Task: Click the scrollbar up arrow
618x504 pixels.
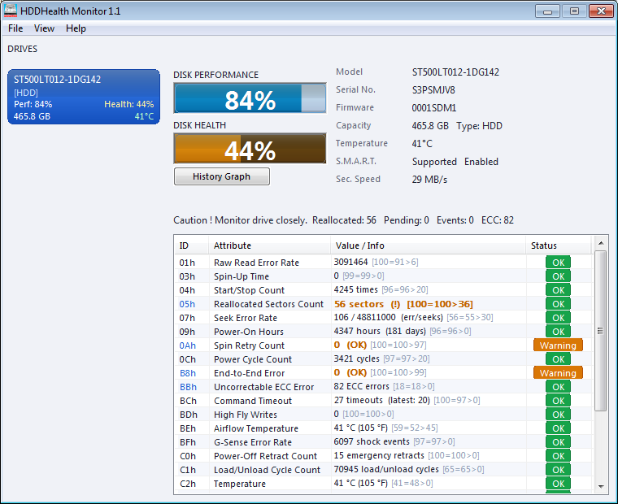Action: pyautogui.click(x=601, y=243)
